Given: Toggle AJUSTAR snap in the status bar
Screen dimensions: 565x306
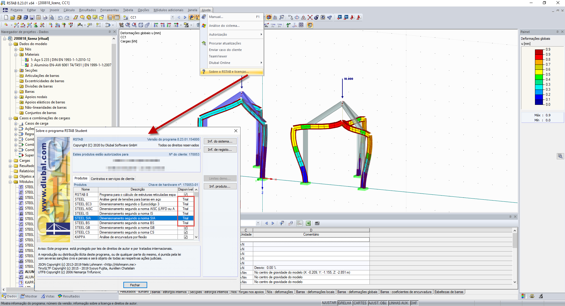Looking at the screenshot, I should [329, 303].
